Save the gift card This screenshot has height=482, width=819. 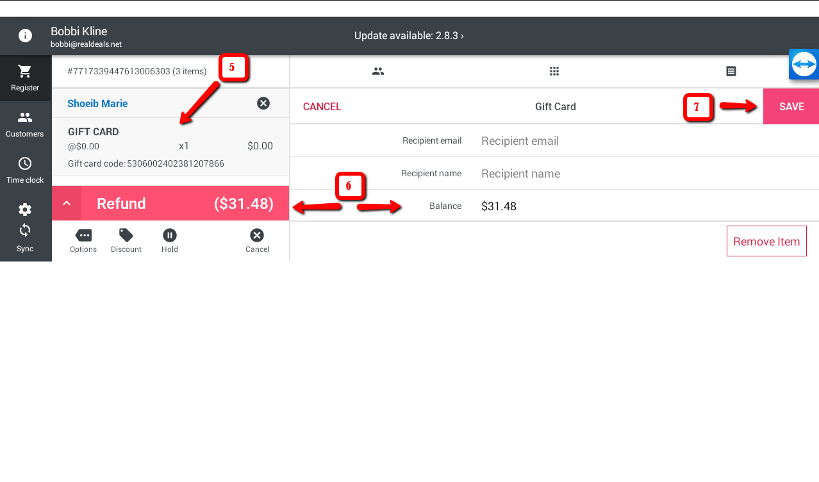tap(791, 106)
